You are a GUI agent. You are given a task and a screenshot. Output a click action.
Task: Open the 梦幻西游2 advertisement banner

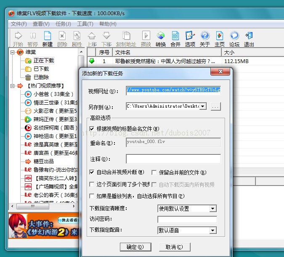pos(44,226)
